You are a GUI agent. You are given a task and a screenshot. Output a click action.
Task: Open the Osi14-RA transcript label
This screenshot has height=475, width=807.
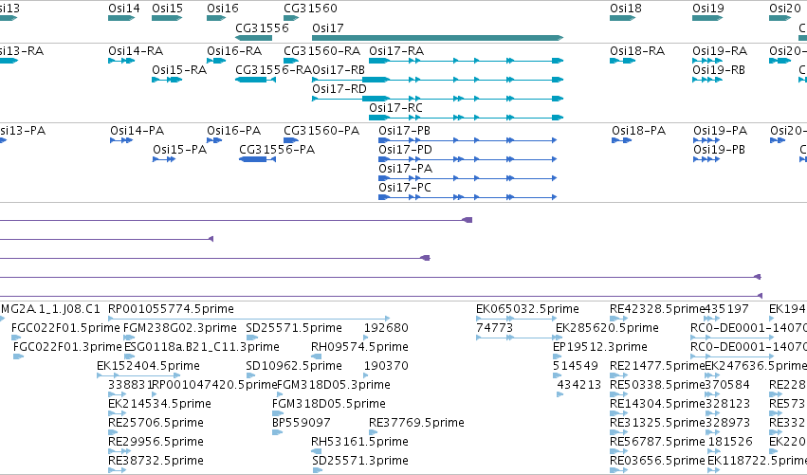tap(136, 51)
